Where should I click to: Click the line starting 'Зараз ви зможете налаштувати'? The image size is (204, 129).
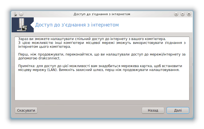pos(92,39)
